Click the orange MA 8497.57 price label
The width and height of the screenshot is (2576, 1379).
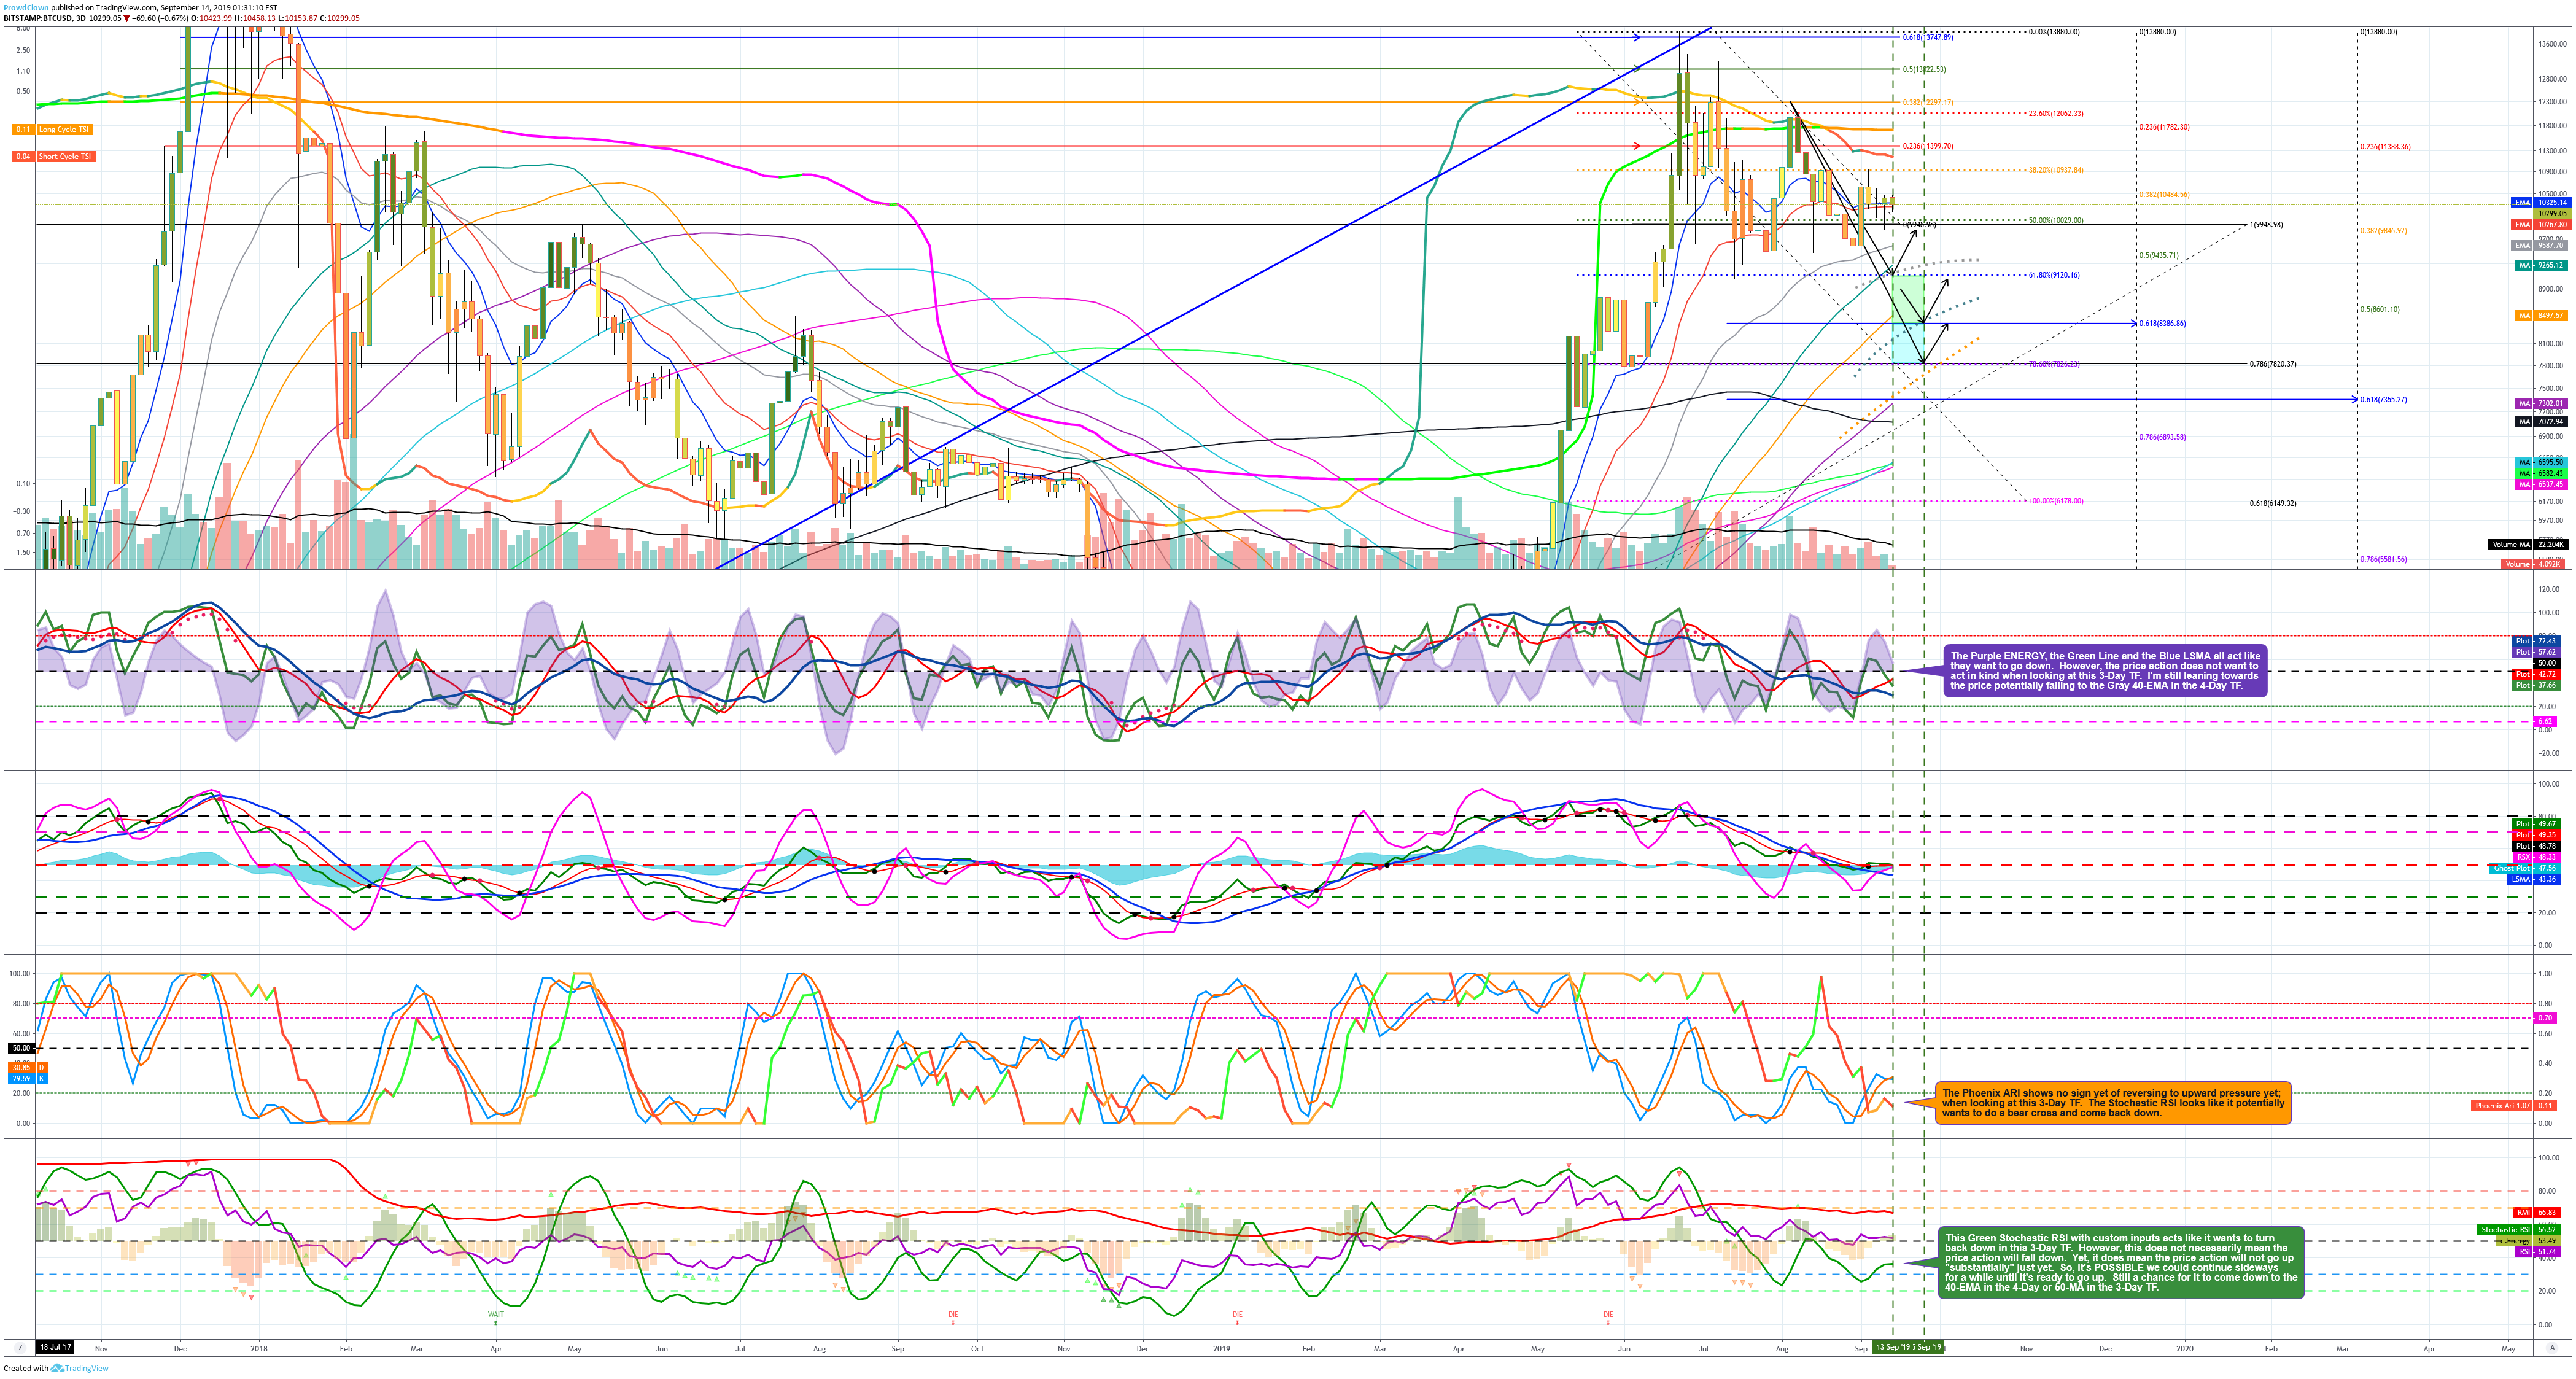2541,316
